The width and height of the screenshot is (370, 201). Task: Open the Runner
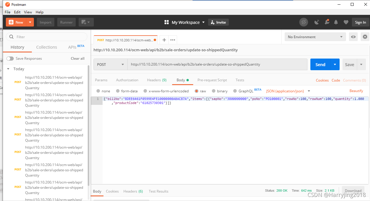click(x=66, y=22)
